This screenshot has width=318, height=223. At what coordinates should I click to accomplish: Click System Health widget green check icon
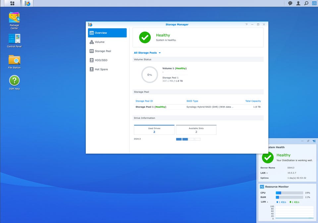click(268, 157)
